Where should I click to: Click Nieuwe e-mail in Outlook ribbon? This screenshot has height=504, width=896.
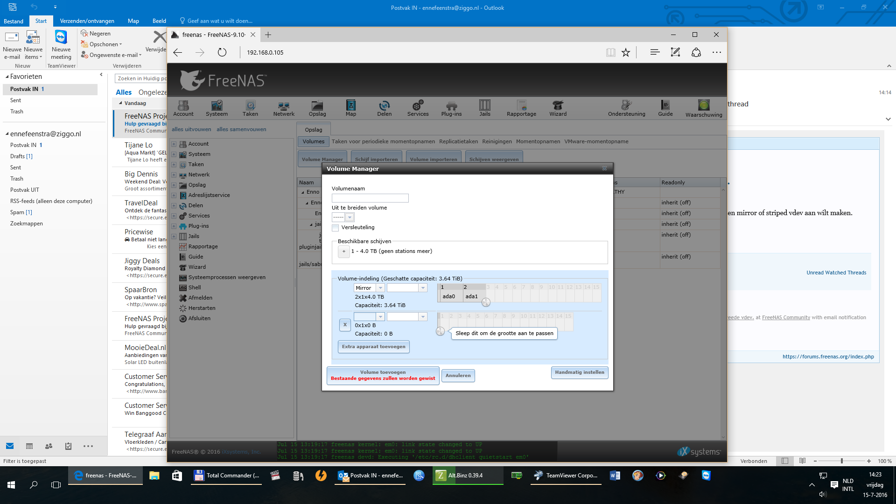12,45
